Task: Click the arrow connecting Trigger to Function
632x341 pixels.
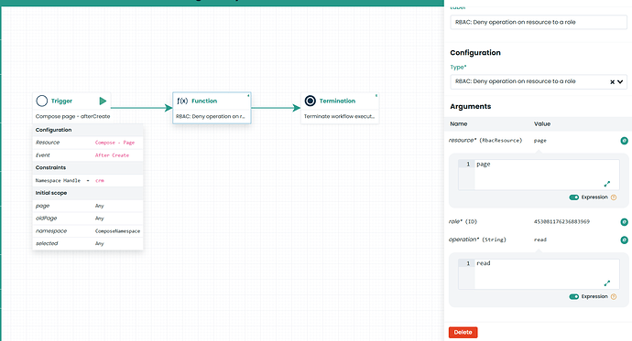Action: [x=141, y=108]
